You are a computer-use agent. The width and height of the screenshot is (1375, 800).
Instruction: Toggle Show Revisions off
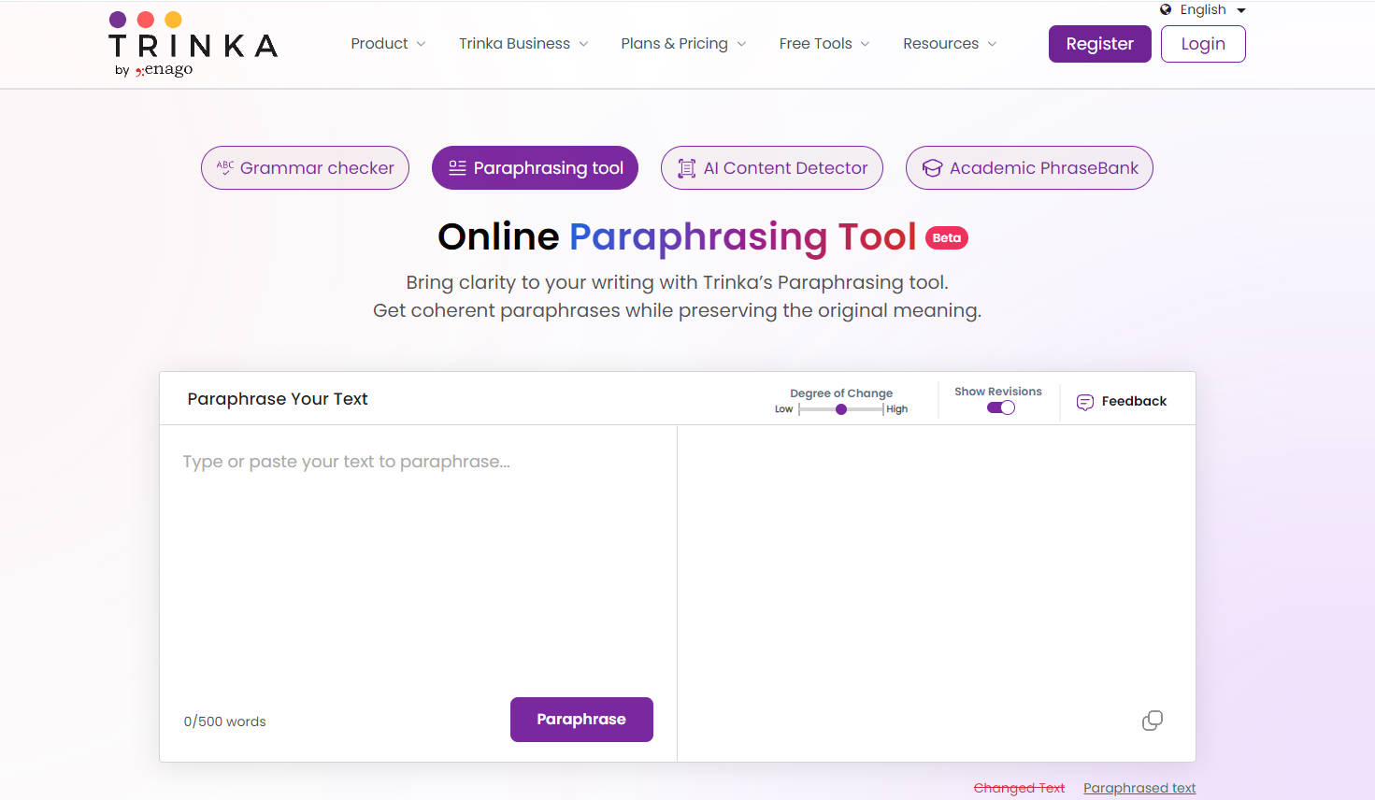tap(1000, 407)
